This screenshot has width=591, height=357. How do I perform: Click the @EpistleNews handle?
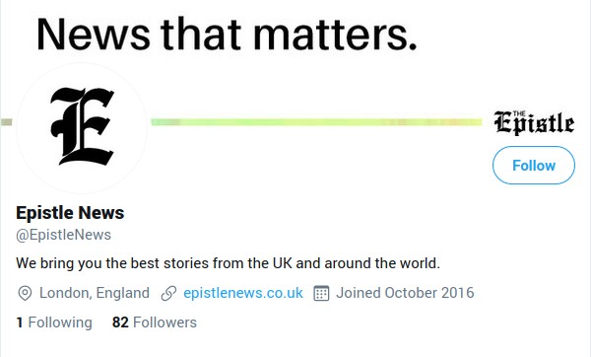[63, 235]
